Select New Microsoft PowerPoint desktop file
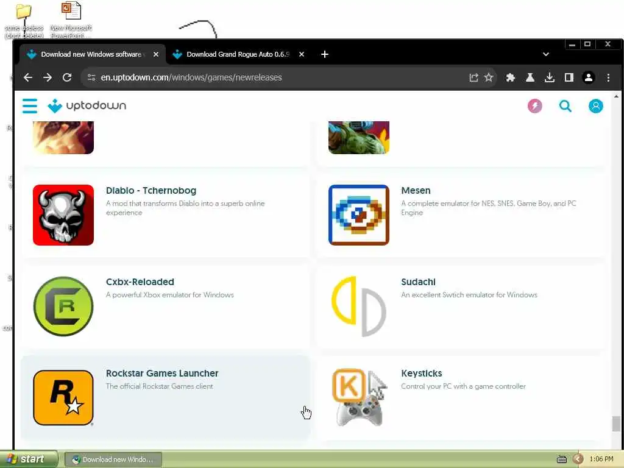The height and width of the screenshot is (468, 624). tap(71, 21)
